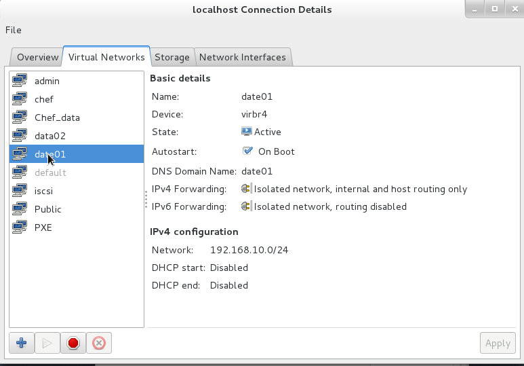The image size is (524, 366).
Task: Select the Chef_data network entry
Action: (57, 117)
